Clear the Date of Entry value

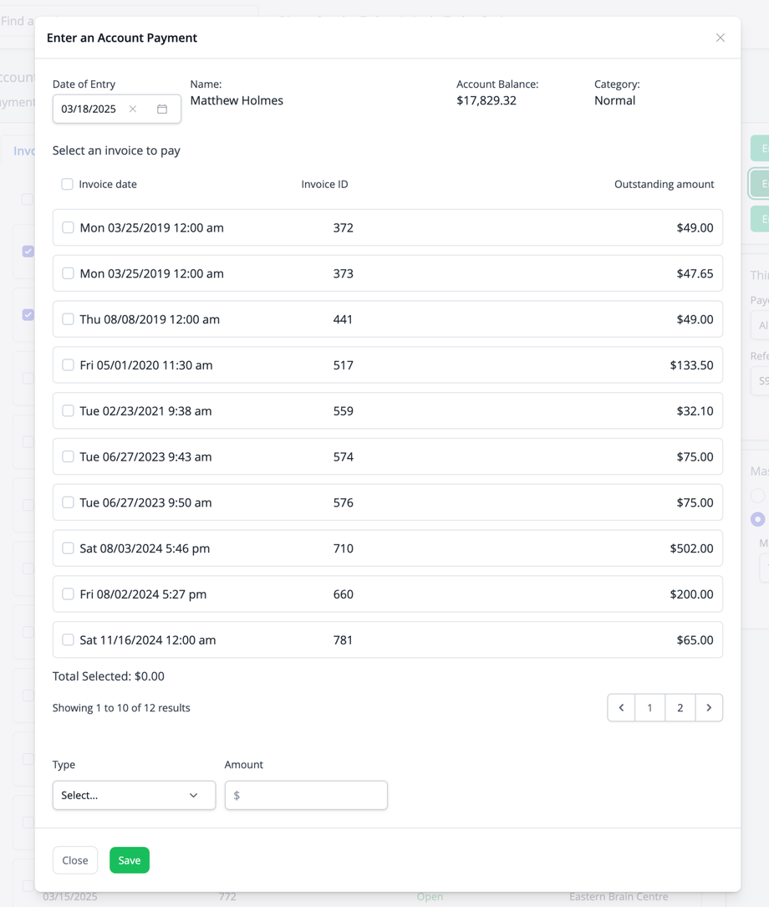point(133,110)
